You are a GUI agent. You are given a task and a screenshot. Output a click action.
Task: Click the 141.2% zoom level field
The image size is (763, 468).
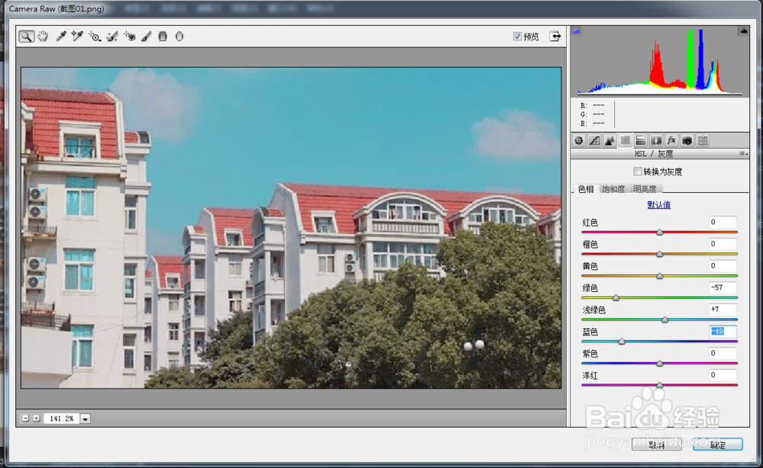[x=62, y=418]
